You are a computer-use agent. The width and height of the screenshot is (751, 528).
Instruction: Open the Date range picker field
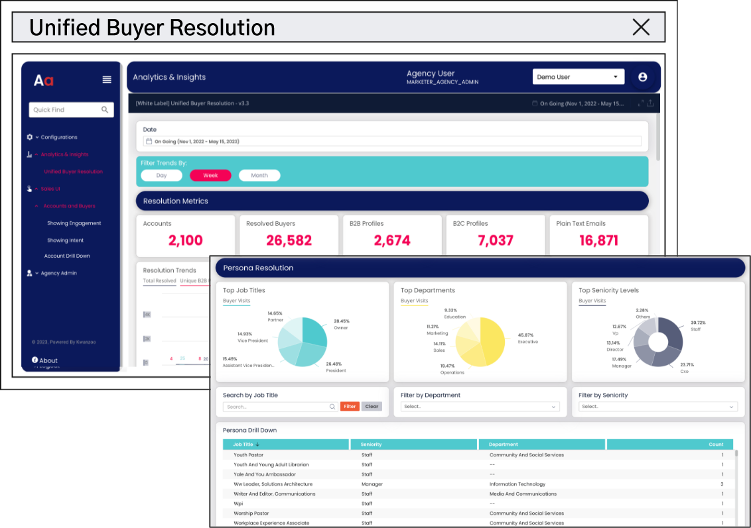coord(392,141)
